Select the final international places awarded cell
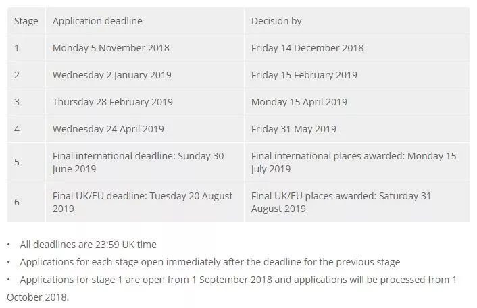The height and width of the screenshot is (308, 477). [x=353, y=162]
